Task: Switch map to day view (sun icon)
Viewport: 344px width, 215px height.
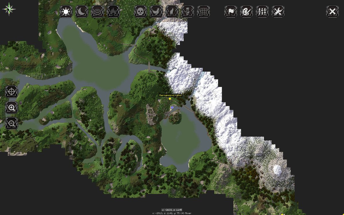Action: click(66, 12)
